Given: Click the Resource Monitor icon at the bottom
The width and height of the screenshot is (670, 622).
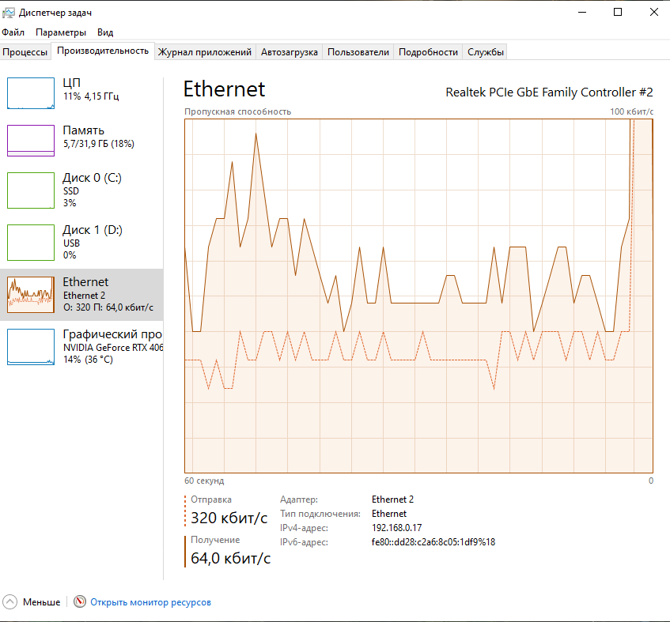Looking at the screenshot, I should pyautogui.click(x=79, y=602).
